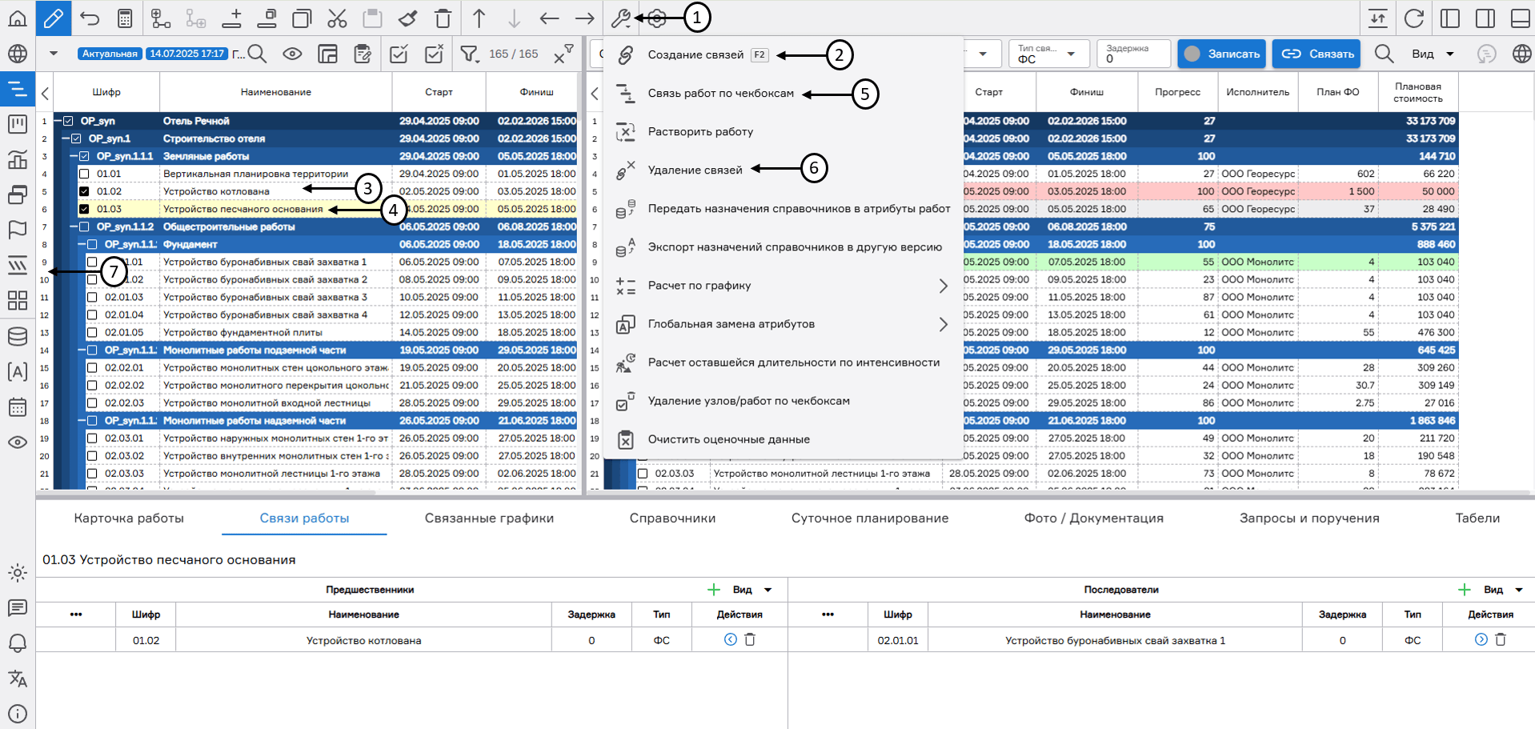This screenshot has width=1535, height=729.
Task: Toggle checkbox for row 02.02.01
Action: (92, 368)
